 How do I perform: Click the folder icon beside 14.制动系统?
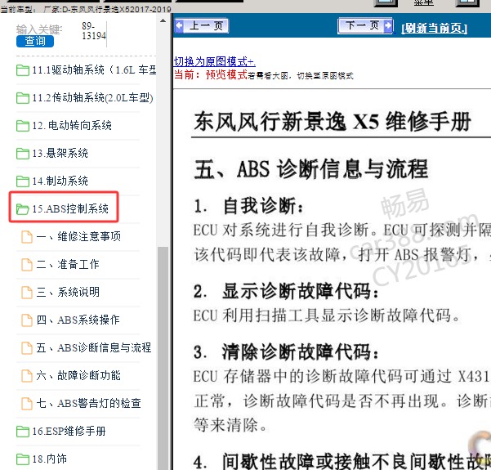(x=23, y=181)
